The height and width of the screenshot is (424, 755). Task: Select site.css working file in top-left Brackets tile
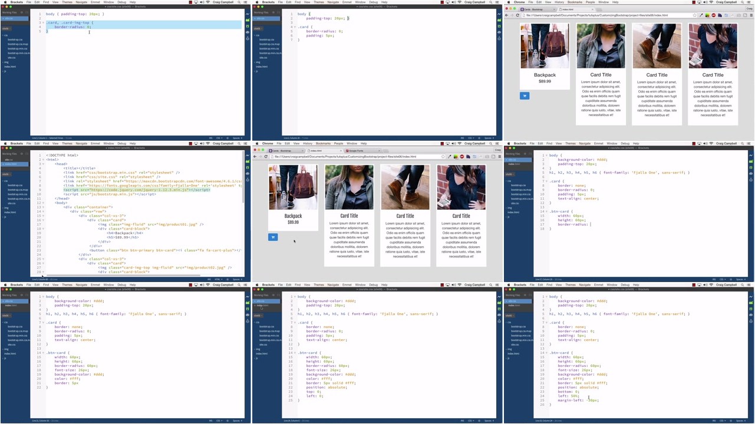[14, 18]
